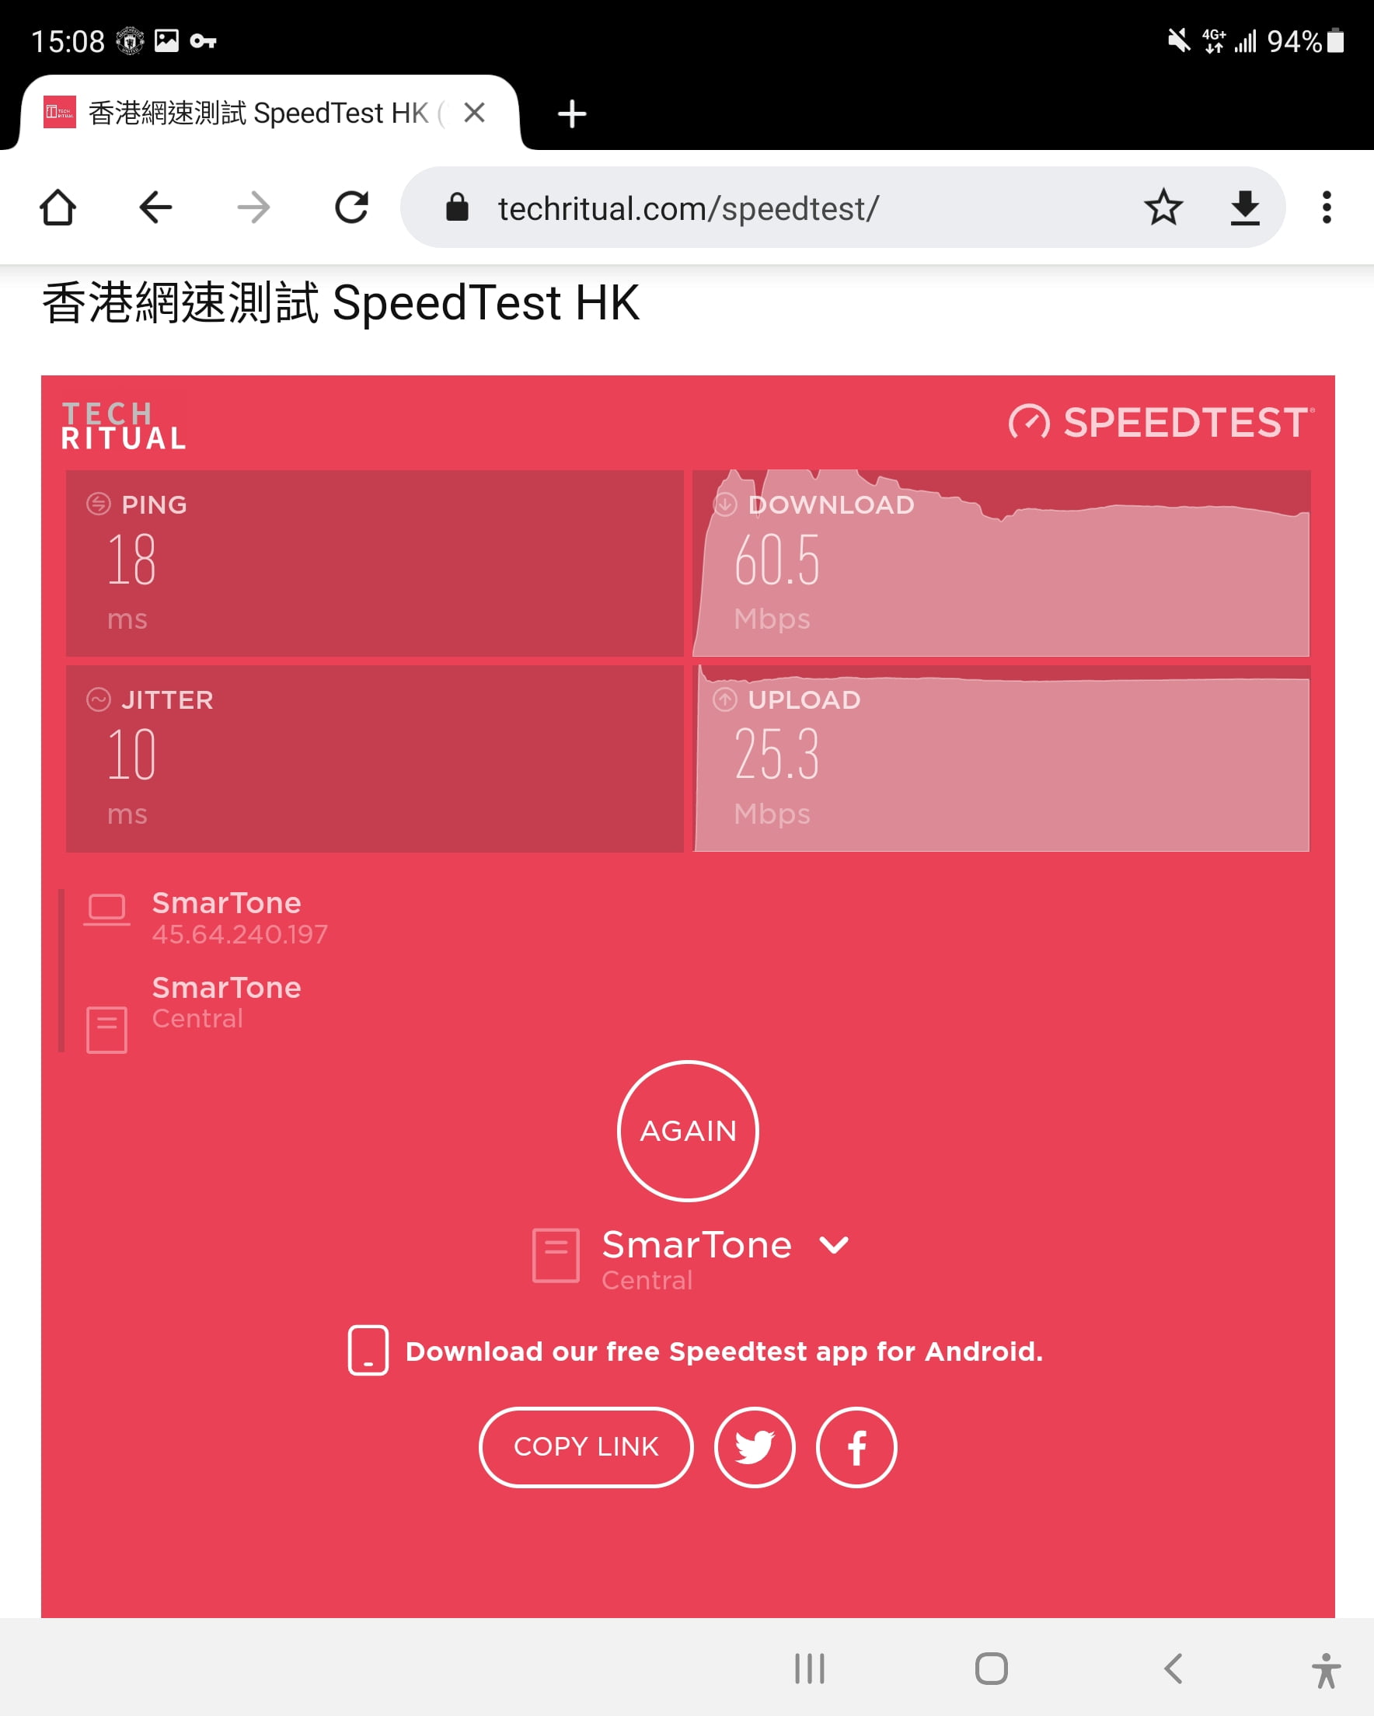The height and width of the screenshot is (1716, 1374).
Task: Share result via Twitter icon
Action: (755, 1447)
